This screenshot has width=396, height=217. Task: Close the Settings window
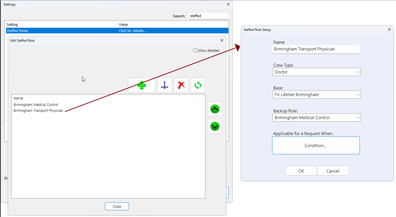[228, 4]
